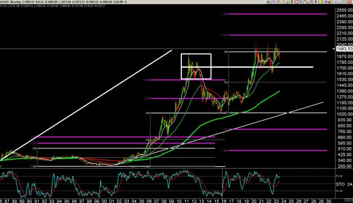
Task: Click the red down-arrow toolbar icon
Action: coord(316,2)
